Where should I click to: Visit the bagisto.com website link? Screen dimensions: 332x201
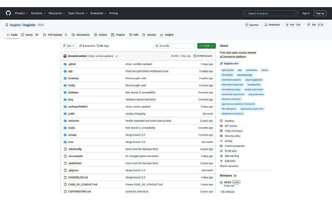point(231,64)
